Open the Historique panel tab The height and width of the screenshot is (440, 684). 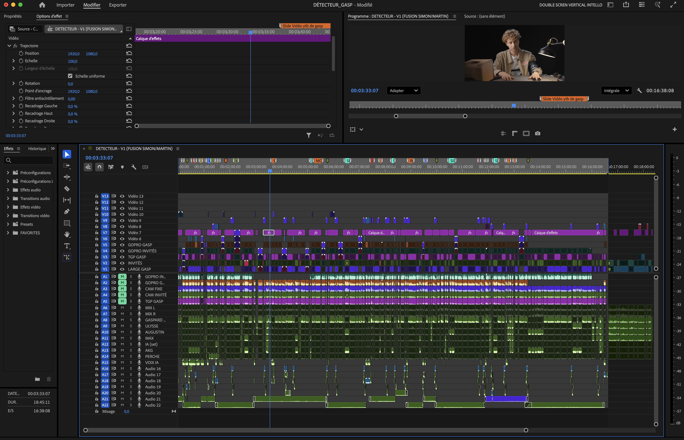37,149
